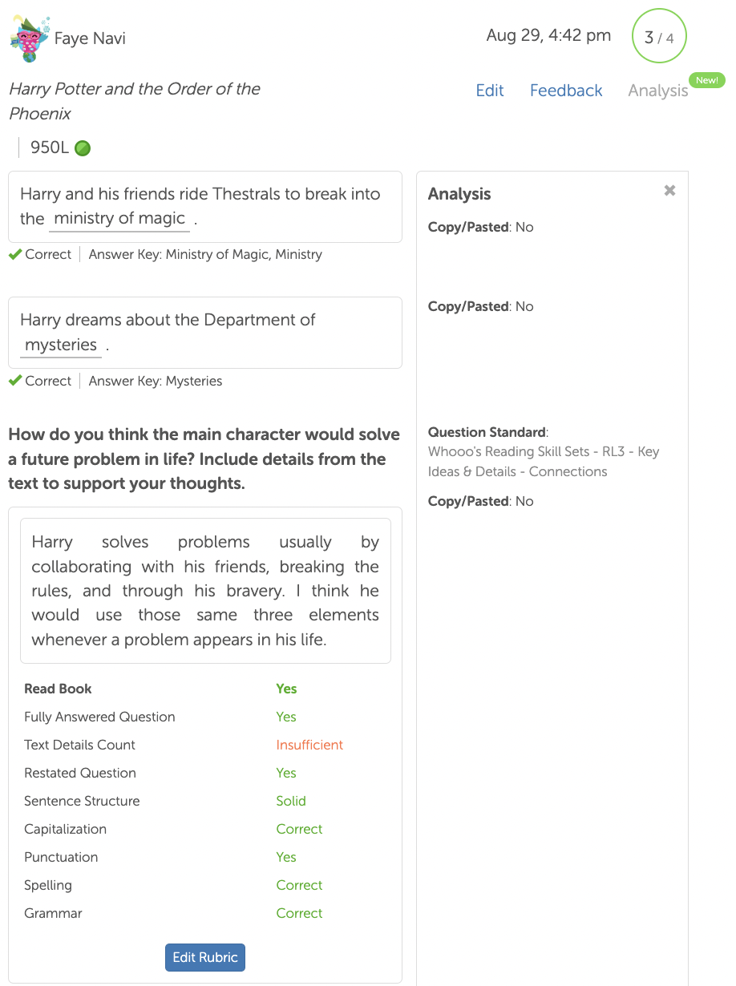Click the green New! badge
Screen dimensions: 736x986
pos(707,80)
